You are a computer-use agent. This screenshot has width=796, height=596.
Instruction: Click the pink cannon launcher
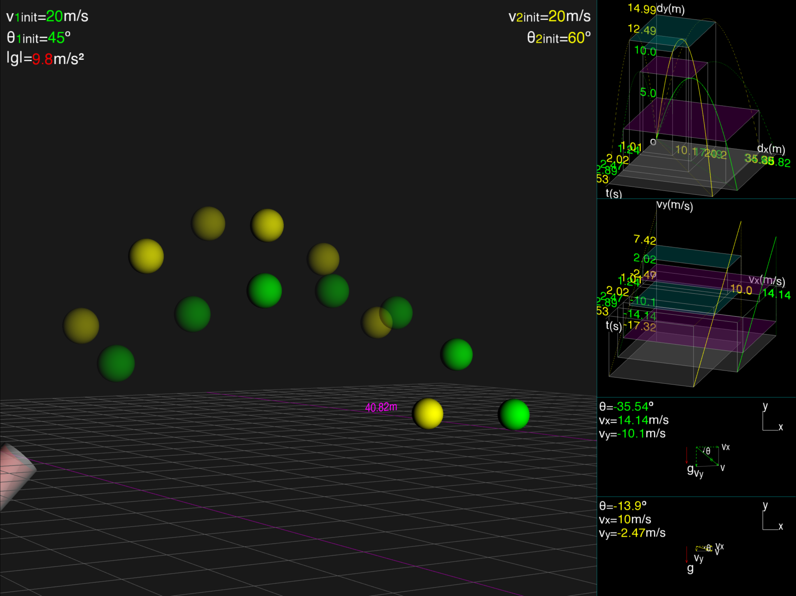(14, 474)
